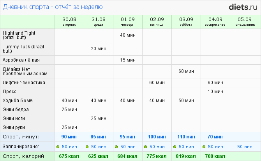The width and height of the screenshot is (261, 161).
Task: Click 15 мин Аэробика лёгкая cell
Action: pos(128,60)
